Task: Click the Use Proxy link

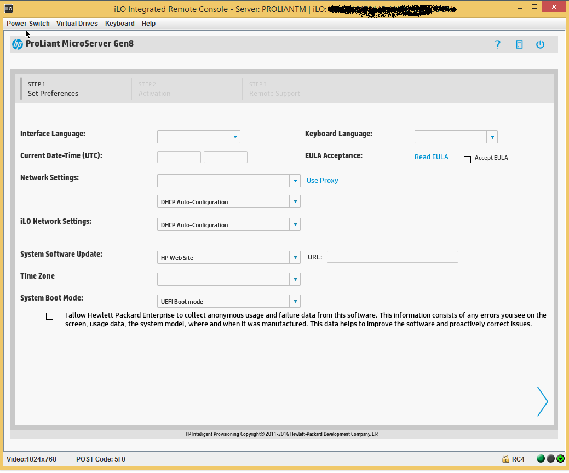Action: point(322,180)
